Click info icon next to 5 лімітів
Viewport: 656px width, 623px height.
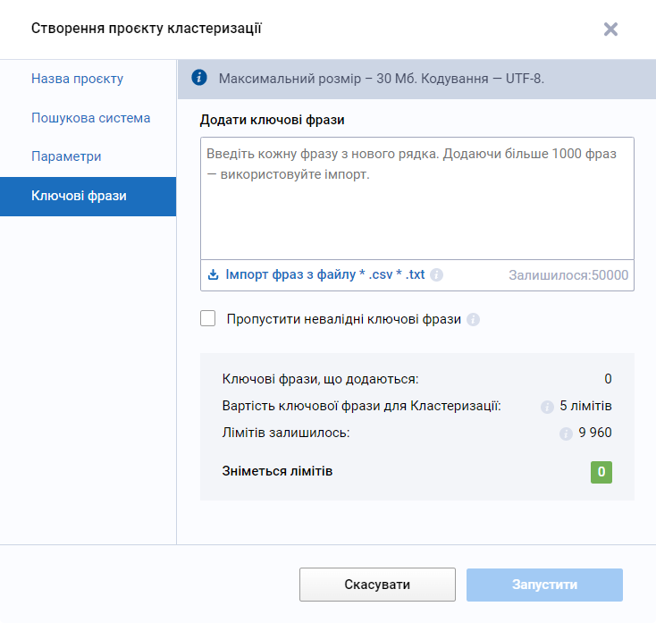tap(547, 407)
